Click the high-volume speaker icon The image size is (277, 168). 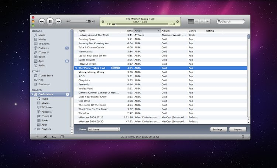(x=93, y=21)
